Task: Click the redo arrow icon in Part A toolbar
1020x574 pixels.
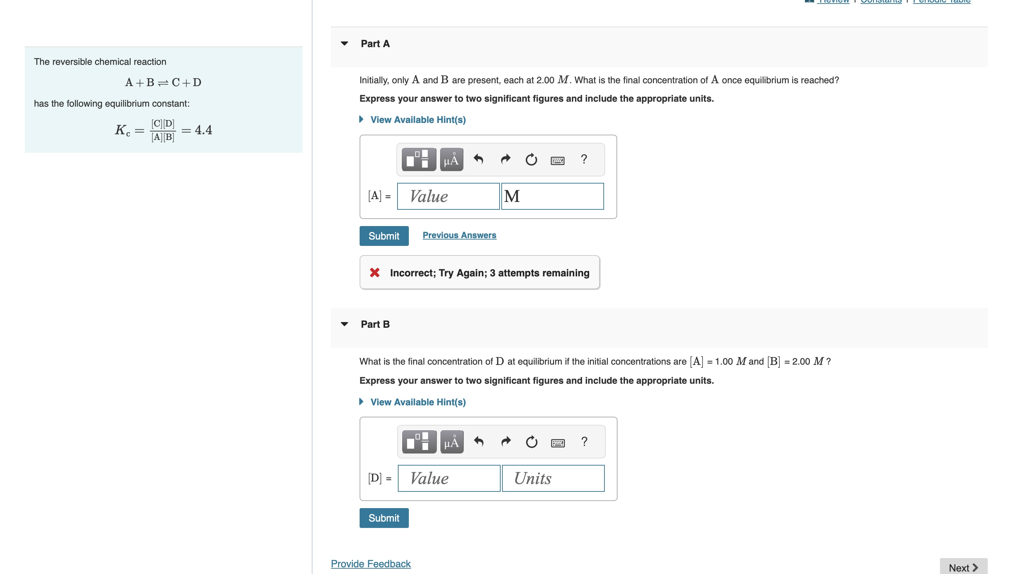Action: (505, 159)
